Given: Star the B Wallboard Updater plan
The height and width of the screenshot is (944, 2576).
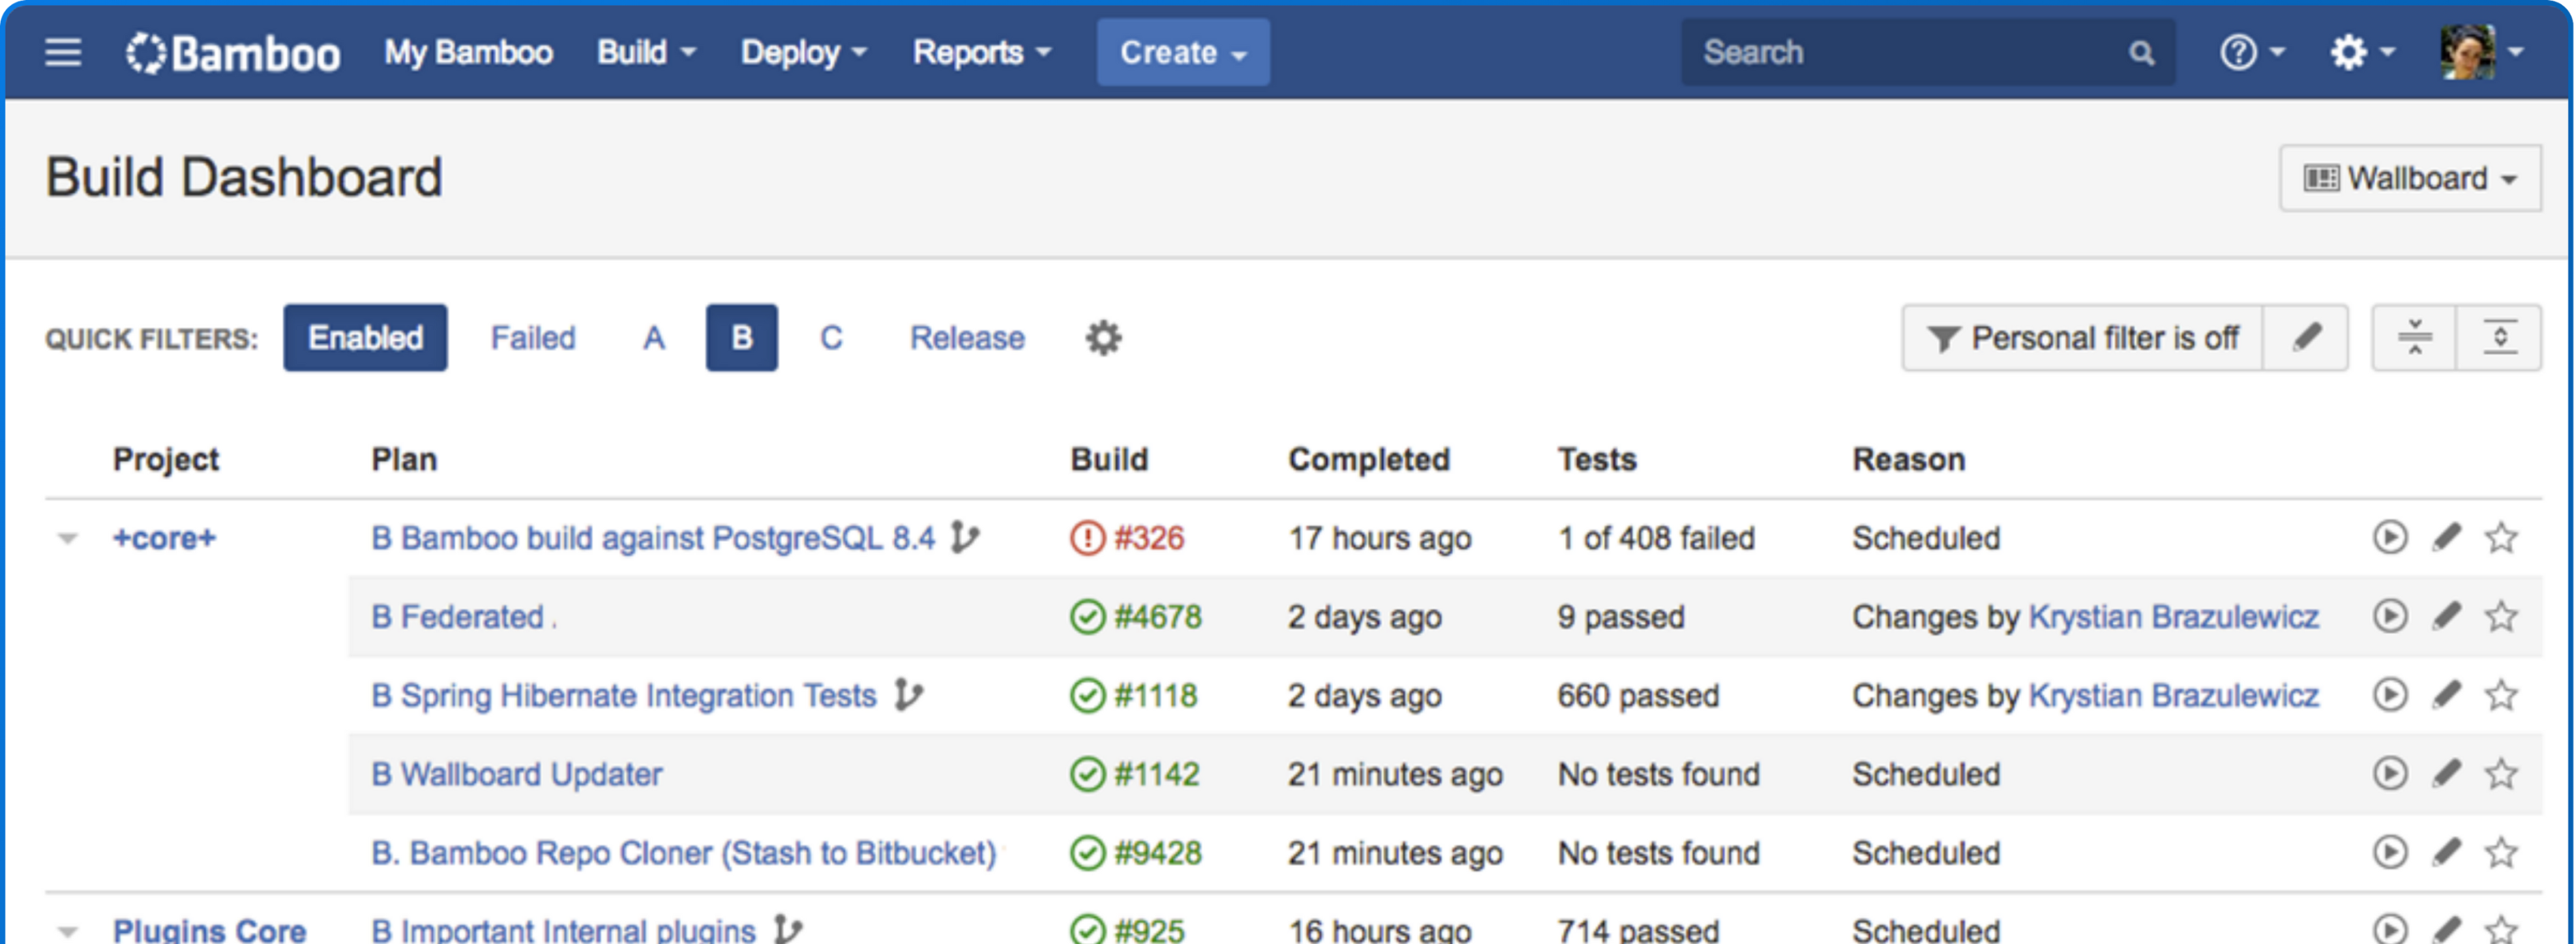Looking at the screenshot, I should coord(2501,774).
